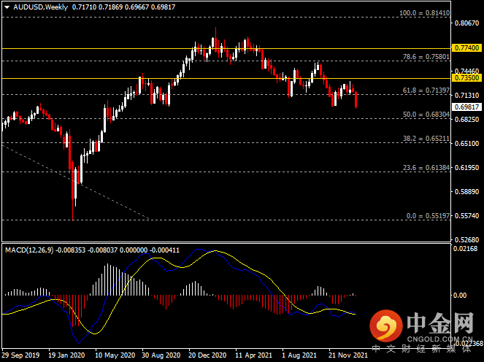Click the 19 Jan 2020 date label
Viewport: 484px width, 362px height.
pyautogui.click(x=66, y=355)
